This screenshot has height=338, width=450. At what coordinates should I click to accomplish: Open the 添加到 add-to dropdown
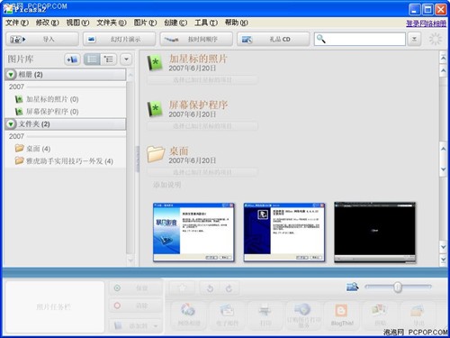point(136,325)
